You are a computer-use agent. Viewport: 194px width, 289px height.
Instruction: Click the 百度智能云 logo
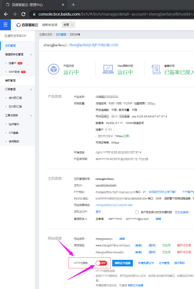[27, 25]
